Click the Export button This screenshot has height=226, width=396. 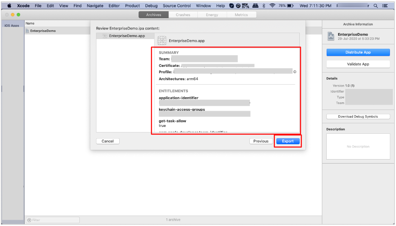[288, 141]
